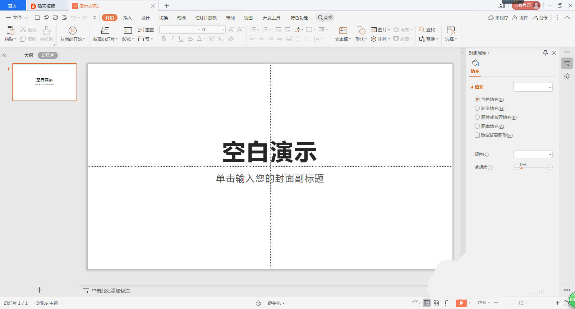The width and height of the screenshot is (575, 309).
Task: Open the 形状 shapes dropdown
Action: pos(361,39)
